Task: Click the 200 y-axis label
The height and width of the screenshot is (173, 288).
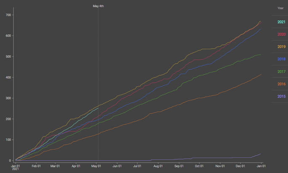Action: click(x=8, y=119)
